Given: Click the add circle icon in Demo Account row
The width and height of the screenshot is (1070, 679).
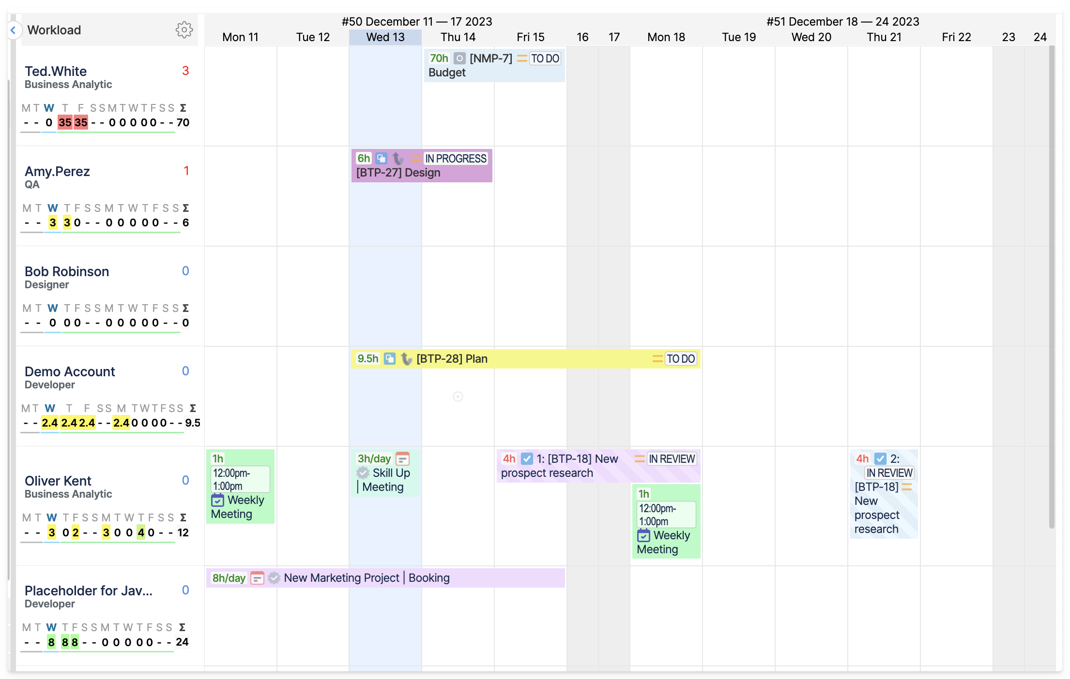Looking at the screenshot, I should click(458, 397).
